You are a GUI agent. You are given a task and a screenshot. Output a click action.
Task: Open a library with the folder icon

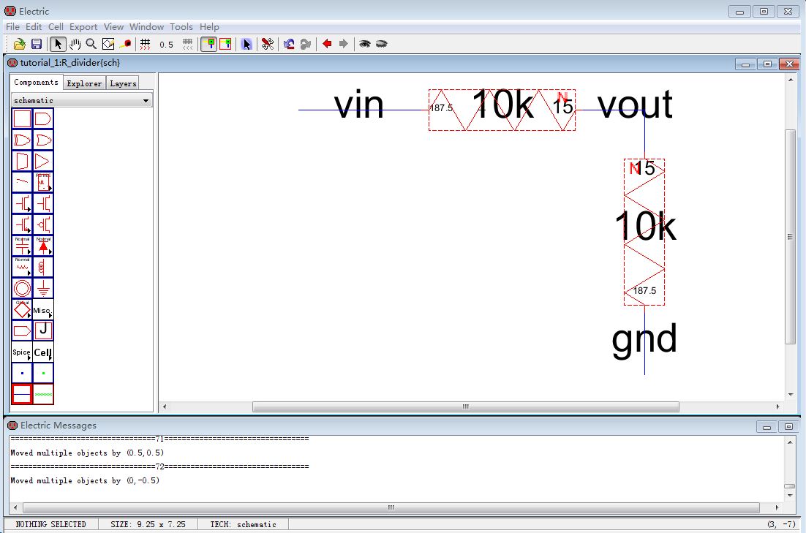pos(20,44)
